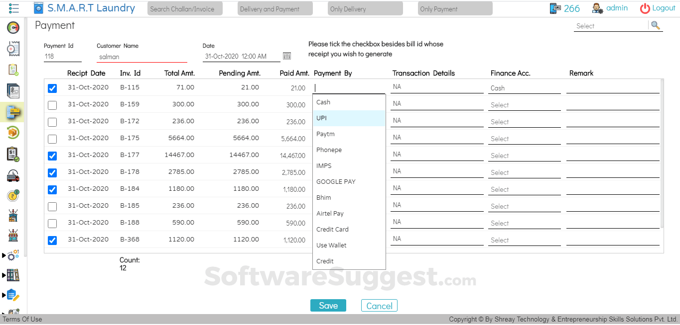
Task: Click the red power Logout icon
Action: [645, 8]
